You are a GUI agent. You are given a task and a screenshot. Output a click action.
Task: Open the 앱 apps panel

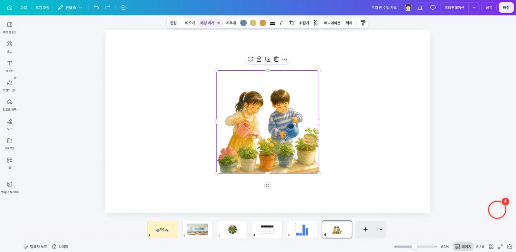pos(10,163)
